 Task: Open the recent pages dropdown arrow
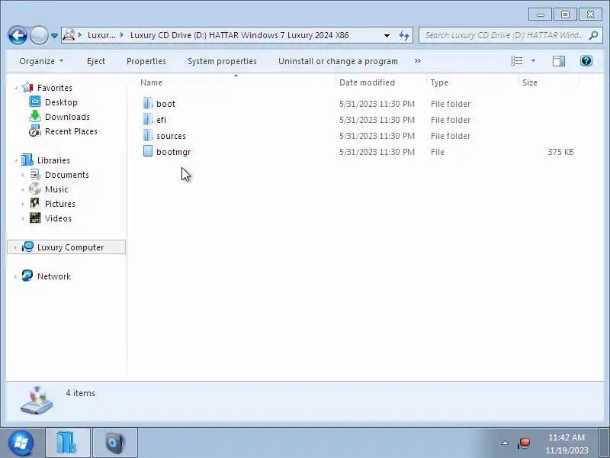pyautogui.click(x=54, y=35)
